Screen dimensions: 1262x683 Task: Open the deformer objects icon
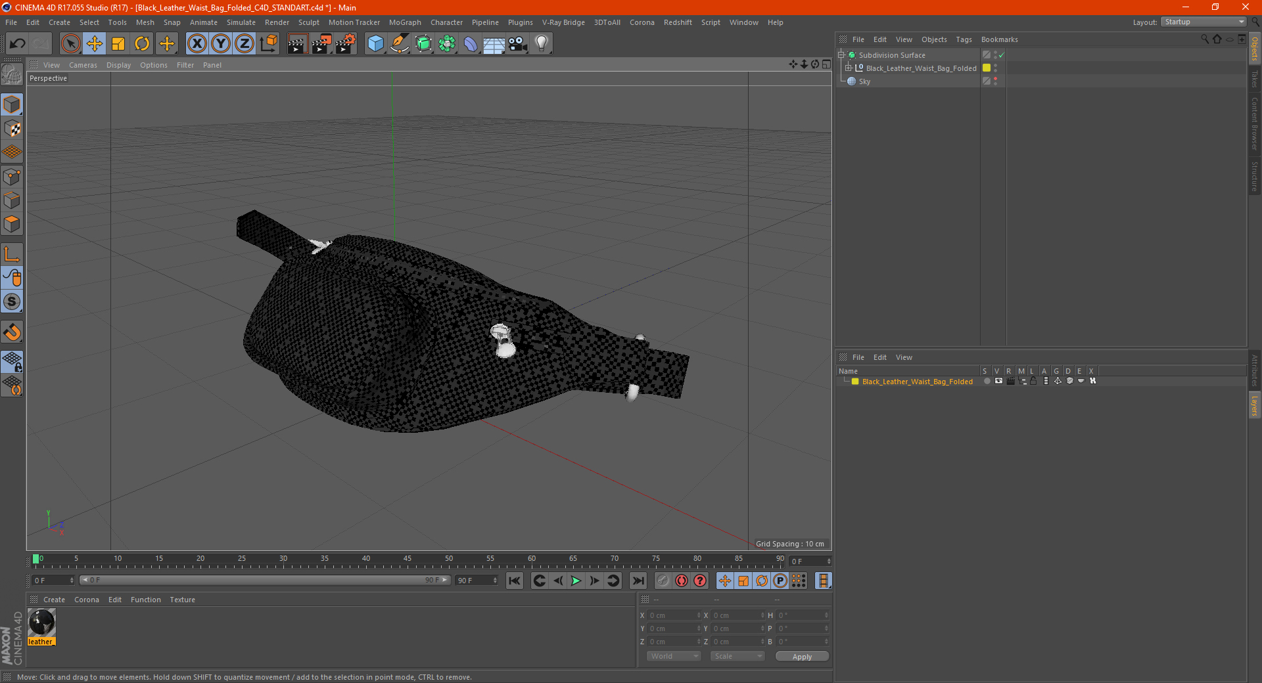click(x=471, y=44)
